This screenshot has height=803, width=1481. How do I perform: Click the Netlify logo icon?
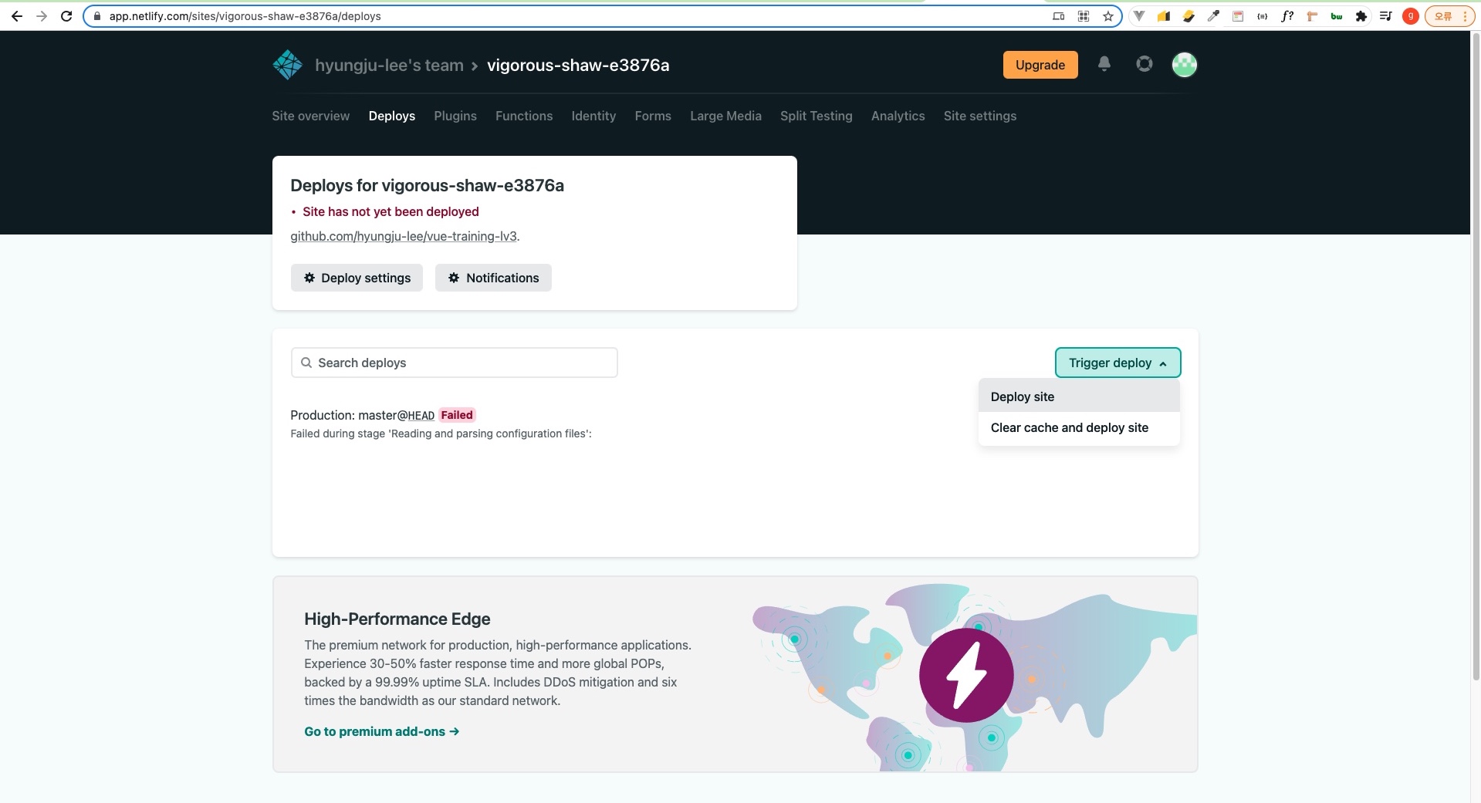288,65
